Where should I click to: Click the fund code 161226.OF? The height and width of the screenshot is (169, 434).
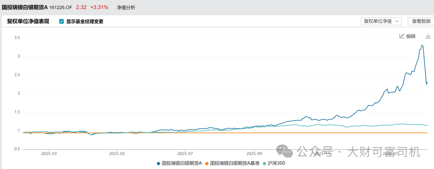click(x=61, y=7)
